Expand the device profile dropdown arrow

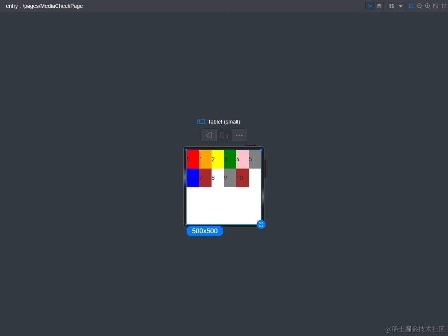(x=401, y=6)
